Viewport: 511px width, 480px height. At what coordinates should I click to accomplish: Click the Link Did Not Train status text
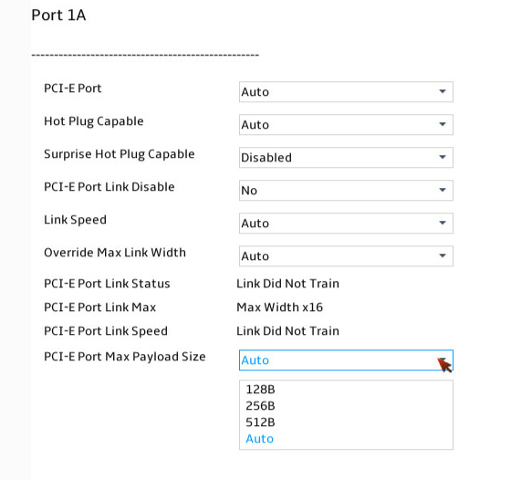287,284
